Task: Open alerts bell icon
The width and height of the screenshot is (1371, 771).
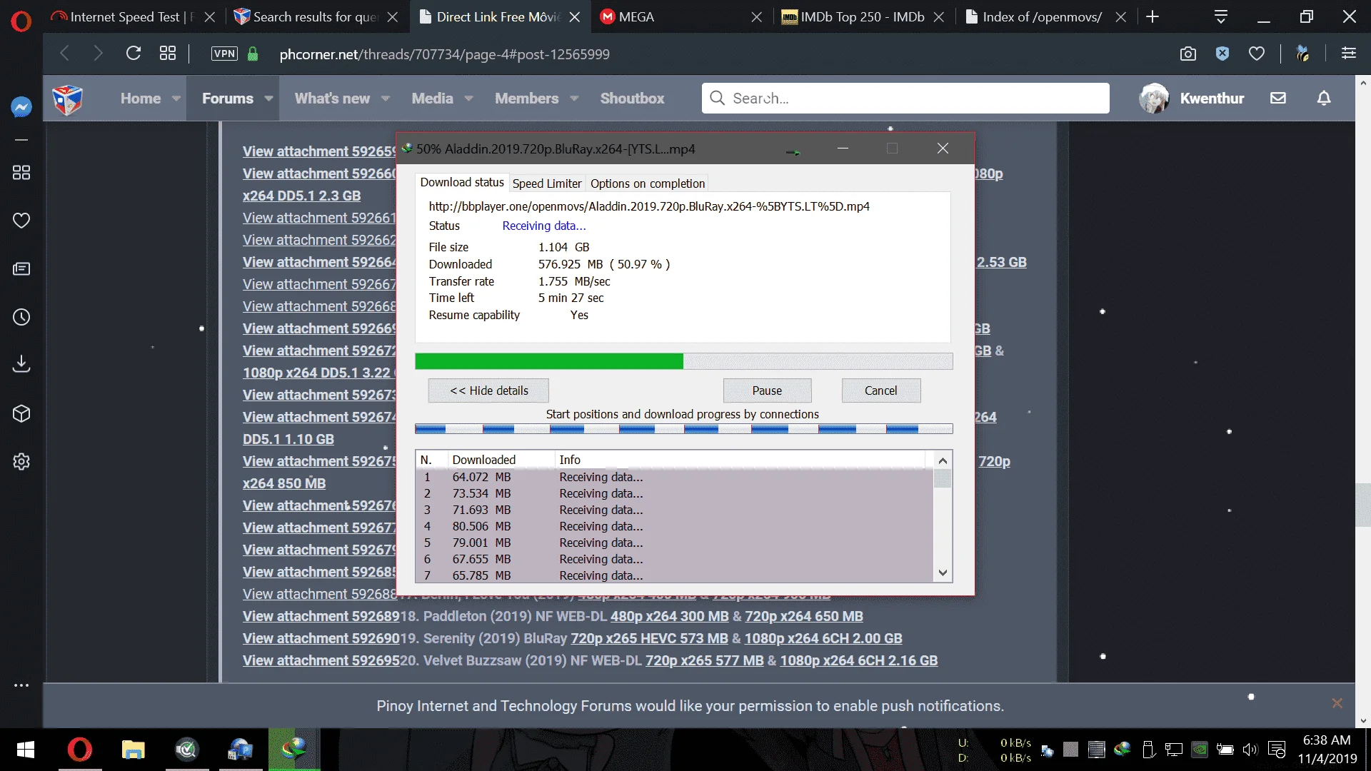Action: pos(1324,98)
